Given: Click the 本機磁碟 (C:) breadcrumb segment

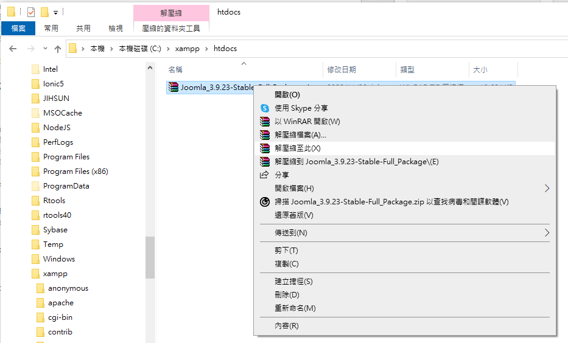Looking at the screenshot, I should pos(140,49).
